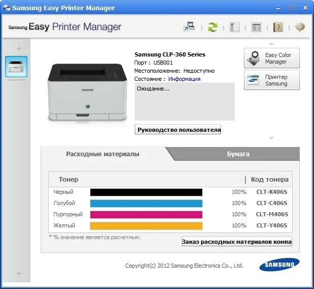Click the Местоположение: Недоступно text
This screenshot has width=314, height=289.
click(x=174, y=71)
